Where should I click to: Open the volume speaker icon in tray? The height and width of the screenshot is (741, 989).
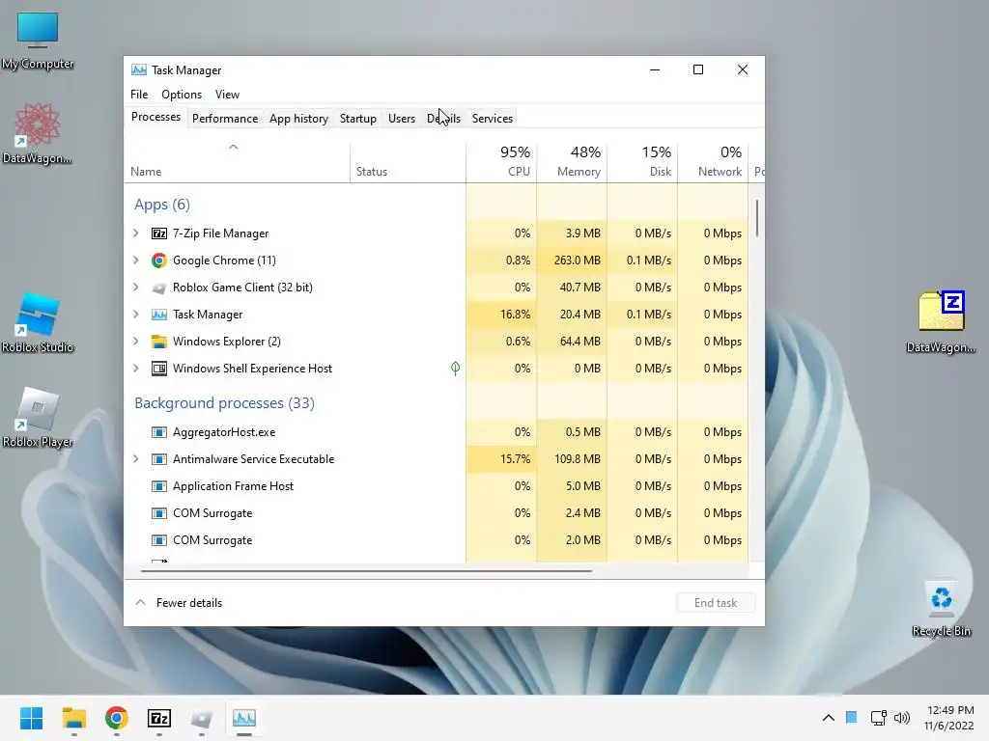coord(902,717)
